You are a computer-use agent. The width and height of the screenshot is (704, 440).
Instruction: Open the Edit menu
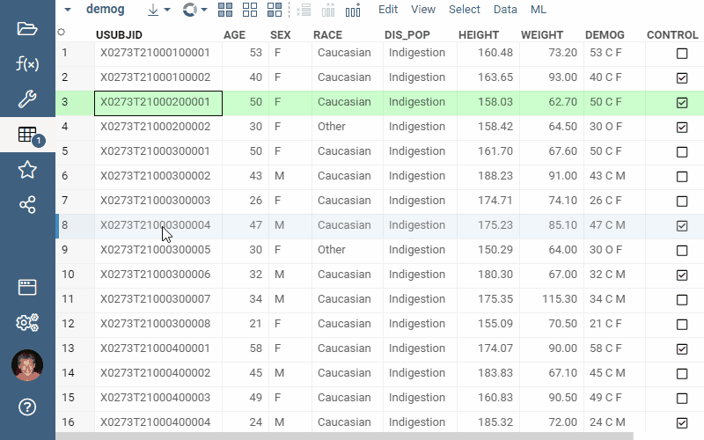[388, 10]
